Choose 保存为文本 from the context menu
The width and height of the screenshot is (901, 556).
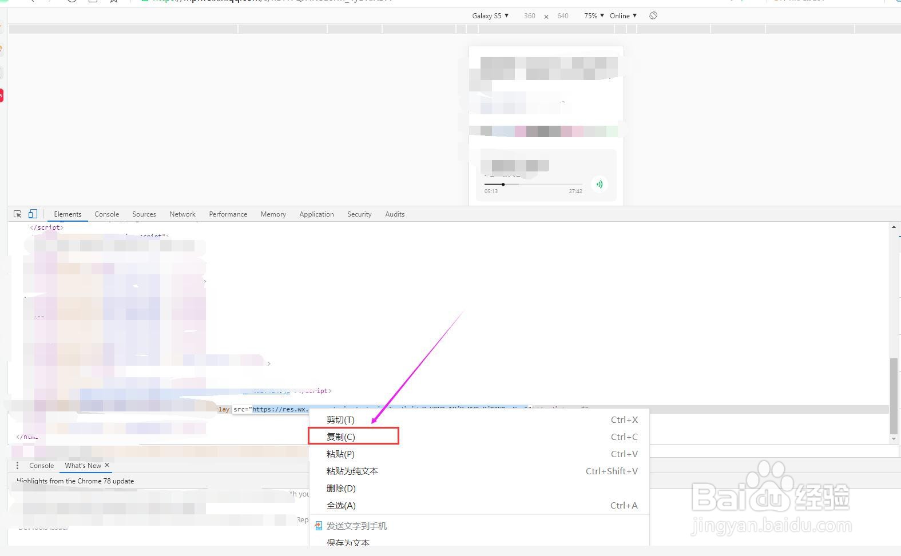tap(479, 542)
